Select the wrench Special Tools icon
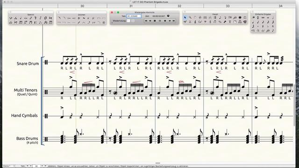The image size is (299, 168). pyautogui.click(x=225, y=22)
